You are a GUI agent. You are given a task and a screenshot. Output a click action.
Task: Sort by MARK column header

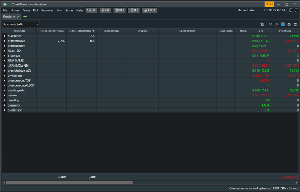coord(243,31)
